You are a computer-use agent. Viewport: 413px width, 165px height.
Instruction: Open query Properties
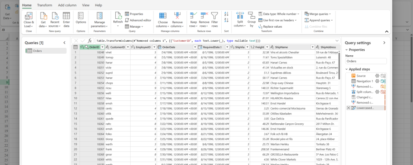tap(134, 14)
